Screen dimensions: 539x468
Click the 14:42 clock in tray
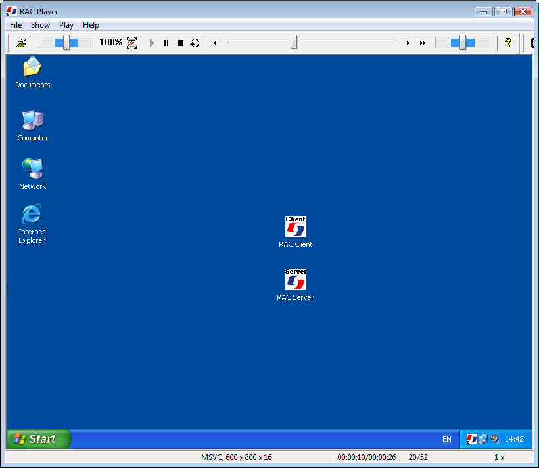tap(514, 439)
